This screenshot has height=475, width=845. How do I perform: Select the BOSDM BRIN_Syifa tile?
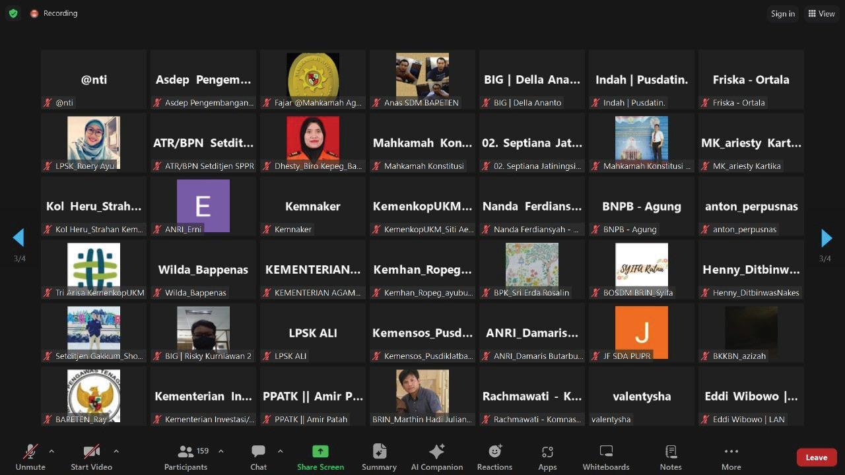642,270
